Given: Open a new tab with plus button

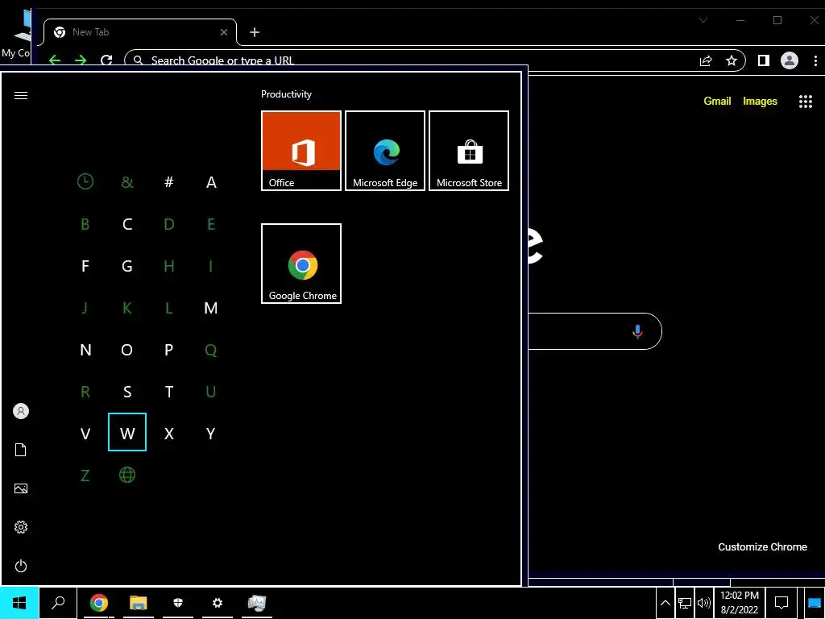Looking at the screenshot, I should 255,32.
